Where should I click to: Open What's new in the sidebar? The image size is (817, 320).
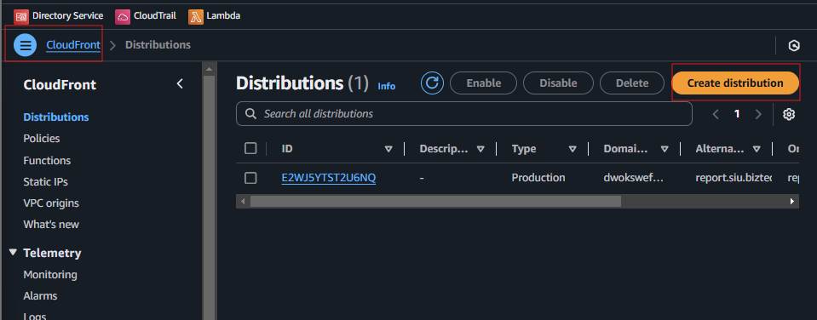pyautogui.click(x=51, y=225)
